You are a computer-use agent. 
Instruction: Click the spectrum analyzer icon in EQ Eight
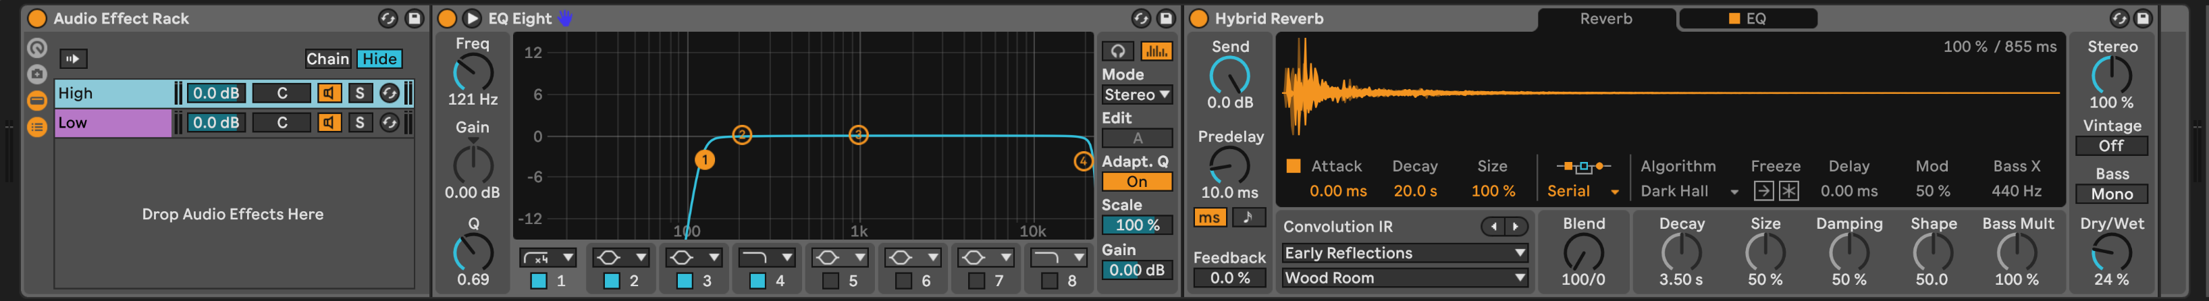click(x=1156, y=51)
